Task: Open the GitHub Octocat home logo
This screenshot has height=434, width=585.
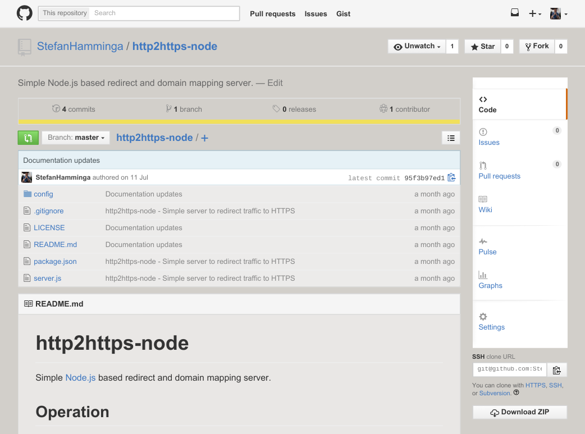Action: [x=24, y=13]
